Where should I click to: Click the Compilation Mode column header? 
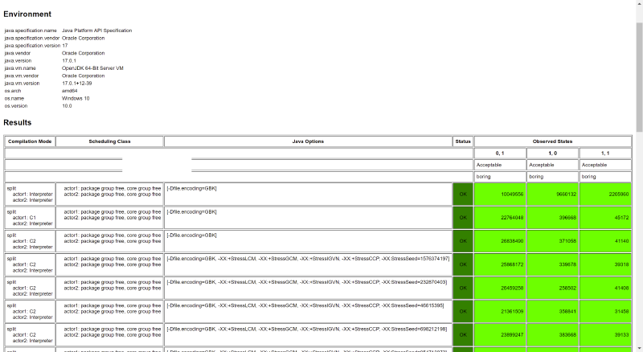[x=30, y=141]
